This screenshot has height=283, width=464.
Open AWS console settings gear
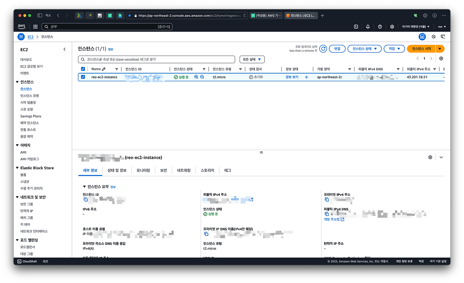392,26
